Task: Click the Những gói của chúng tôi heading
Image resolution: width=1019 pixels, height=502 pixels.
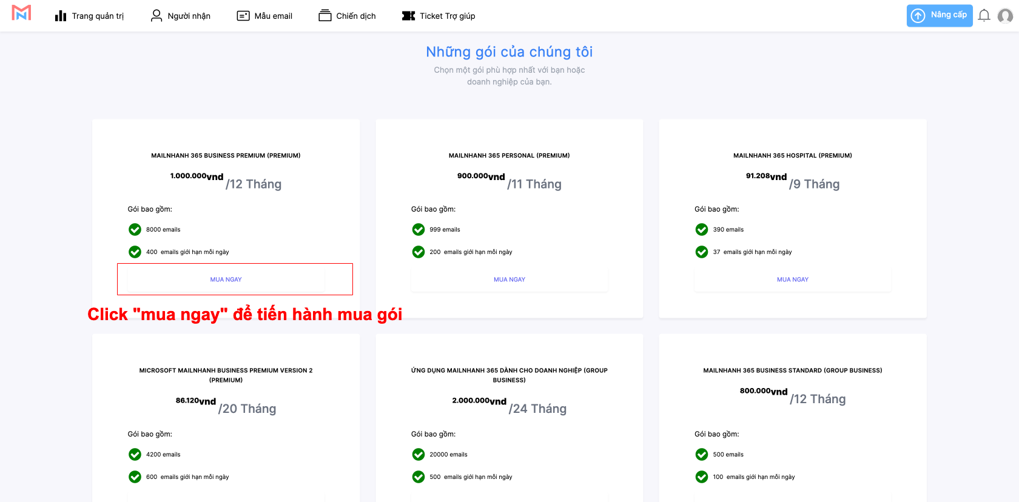Action: (509, 52)
